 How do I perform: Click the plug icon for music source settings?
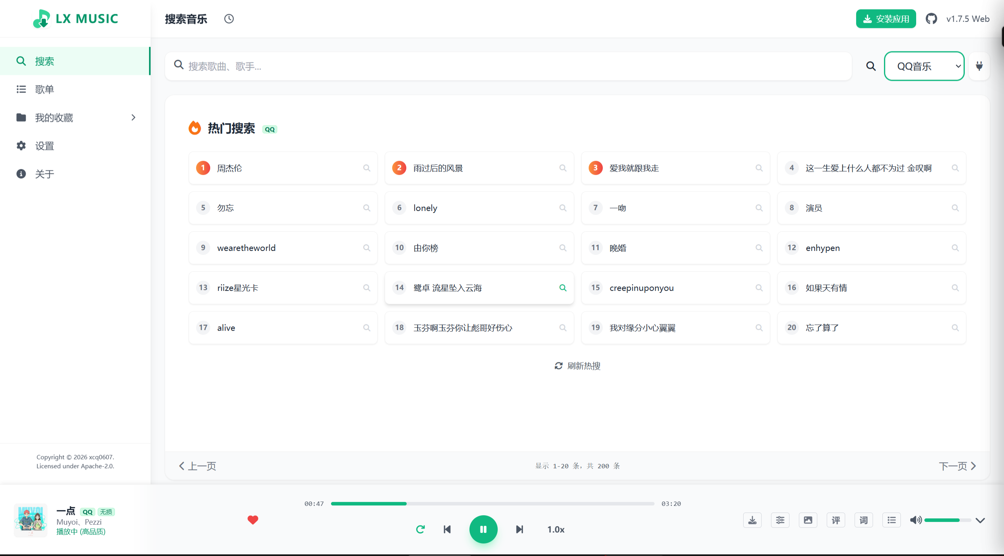pos(979,66)
